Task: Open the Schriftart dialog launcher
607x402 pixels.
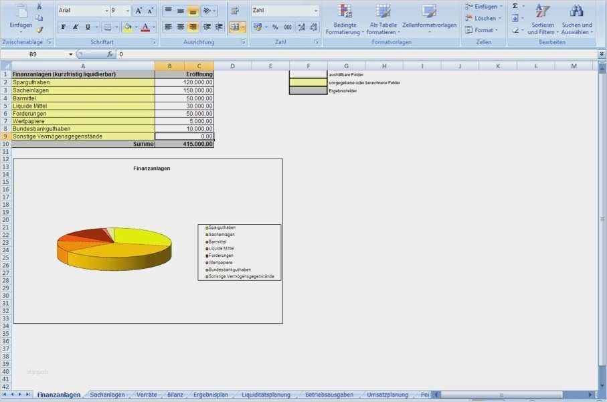Action: (x=153, y=41)
